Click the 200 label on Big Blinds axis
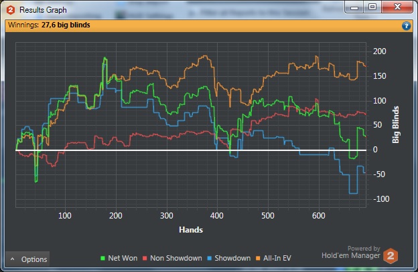 379,51
